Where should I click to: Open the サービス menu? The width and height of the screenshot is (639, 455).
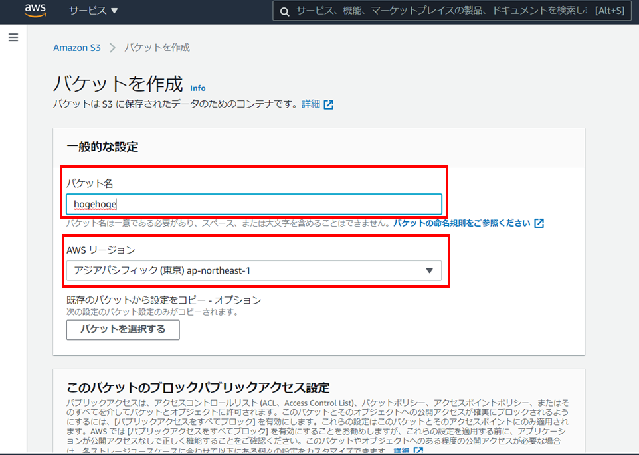click(93, 11)
